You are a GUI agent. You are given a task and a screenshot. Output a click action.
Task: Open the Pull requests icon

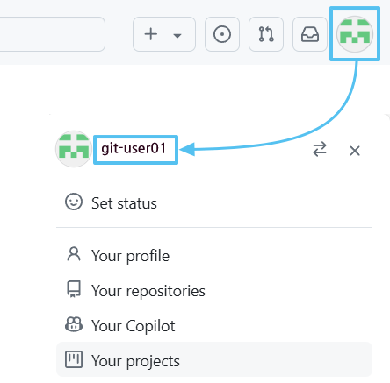266,34
